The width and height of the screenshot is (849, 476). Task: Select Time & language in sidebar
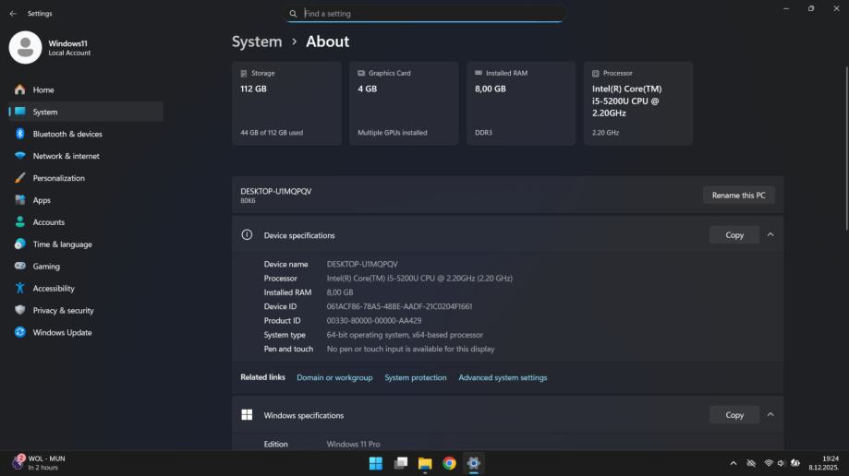click(62, 244)
